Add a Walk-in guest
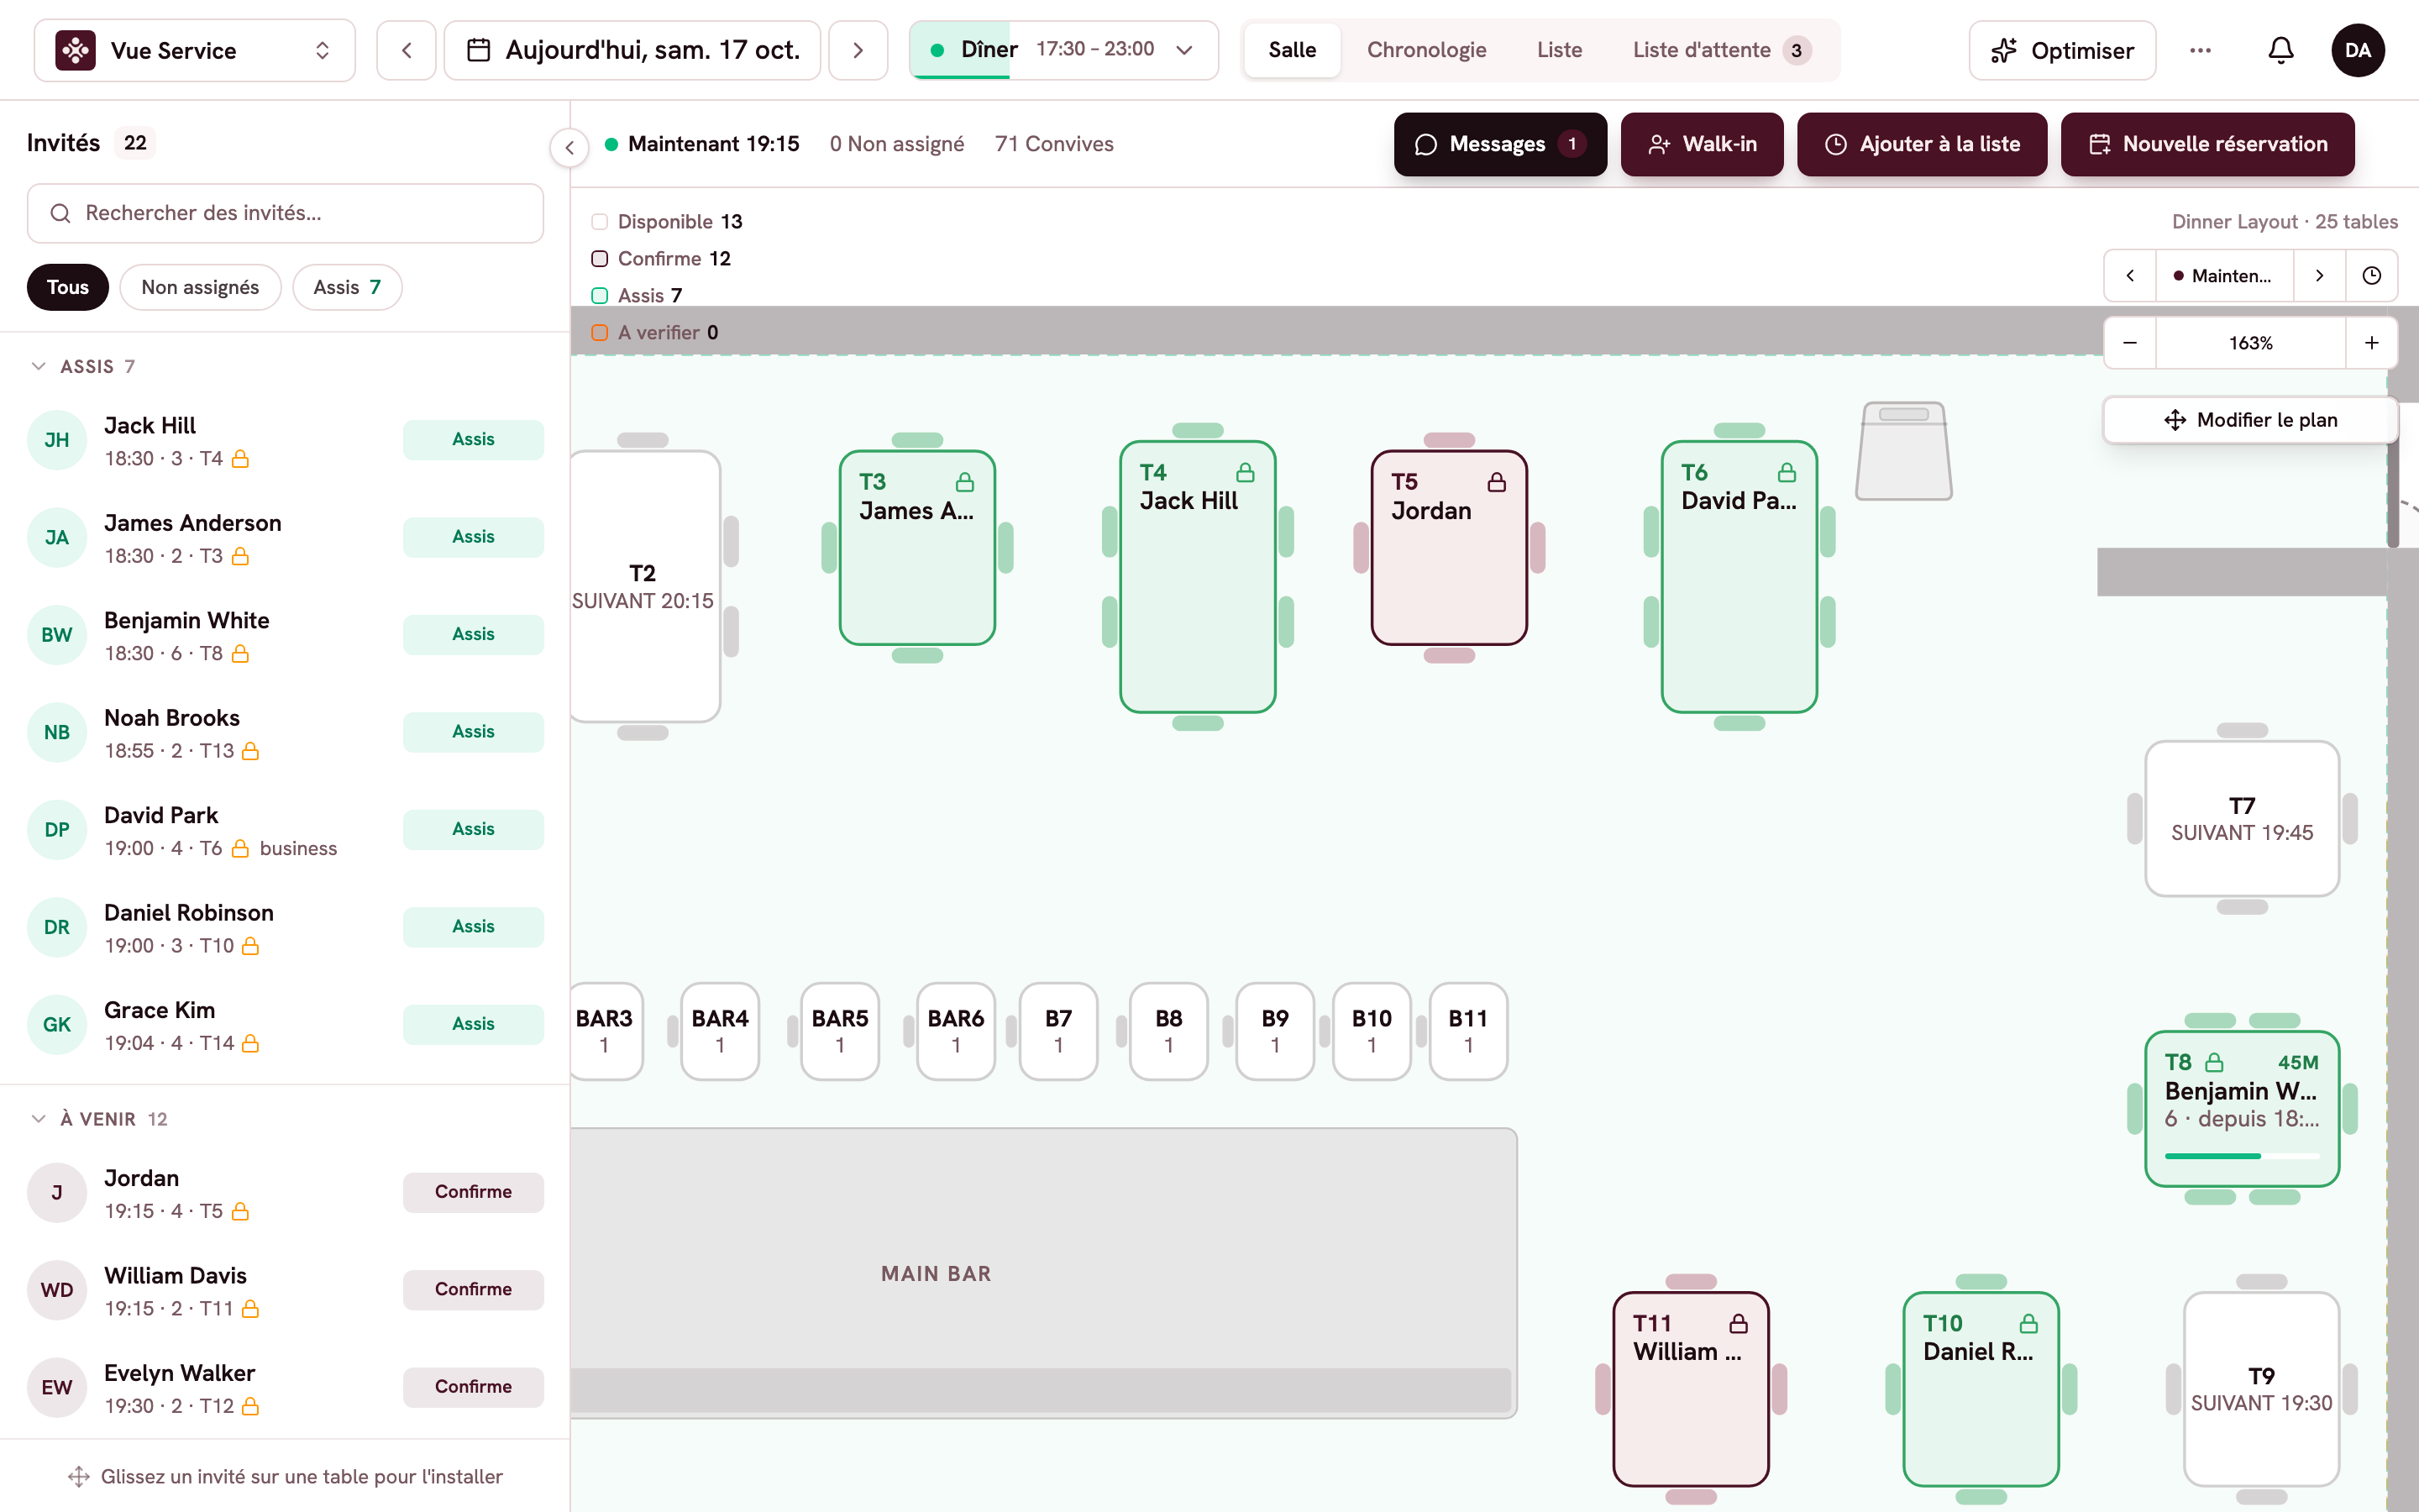Image resolution: width=2419 pixels, height=1512 pixels. [x=1702, y=144]
